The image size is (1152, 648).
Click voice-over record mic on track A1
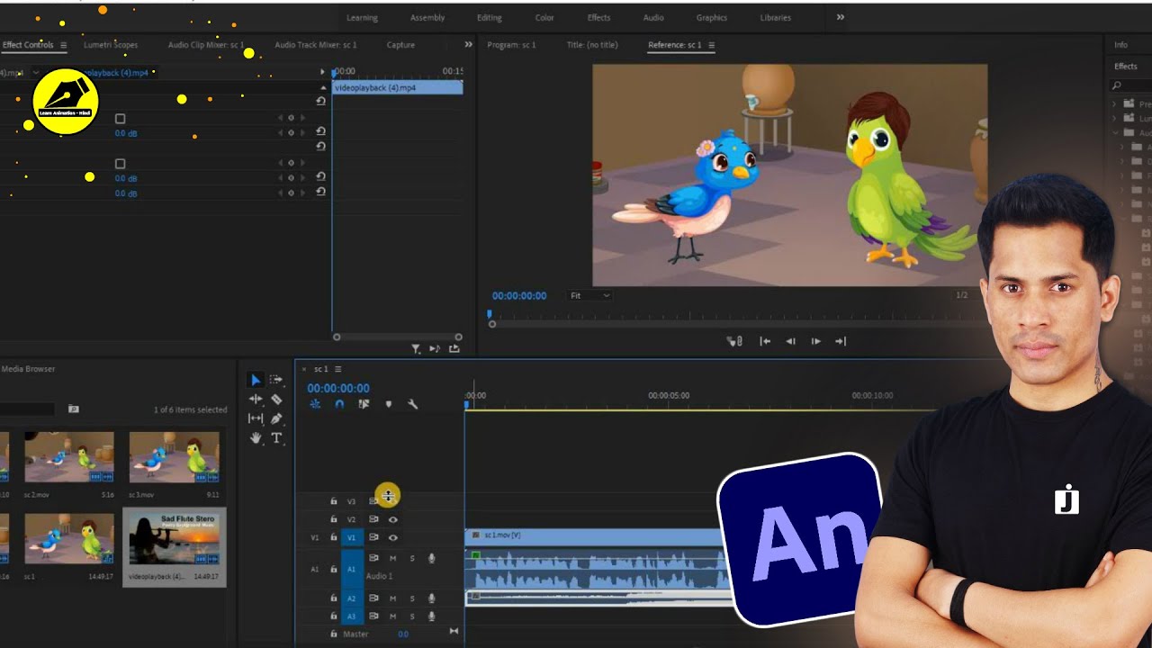(x=432, y=558)
